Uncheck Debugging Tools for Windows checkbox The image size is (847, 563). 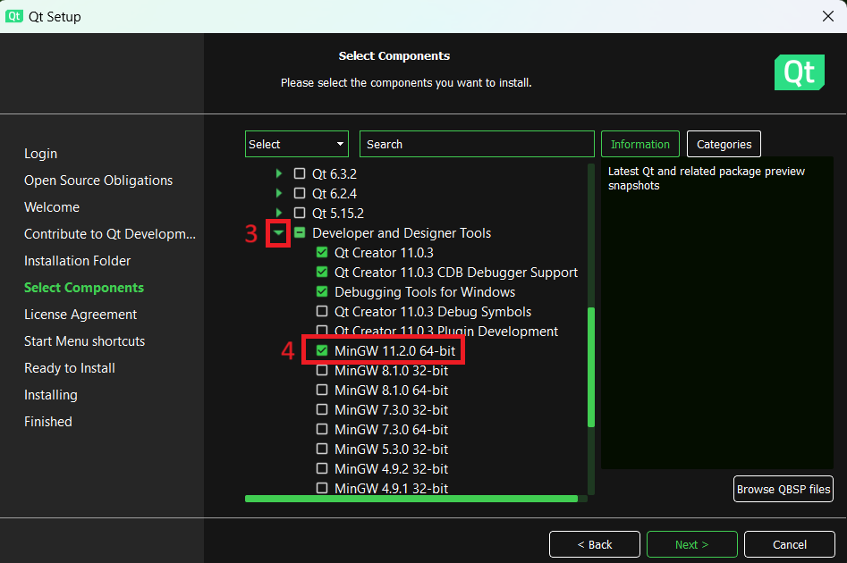(322, 291)
